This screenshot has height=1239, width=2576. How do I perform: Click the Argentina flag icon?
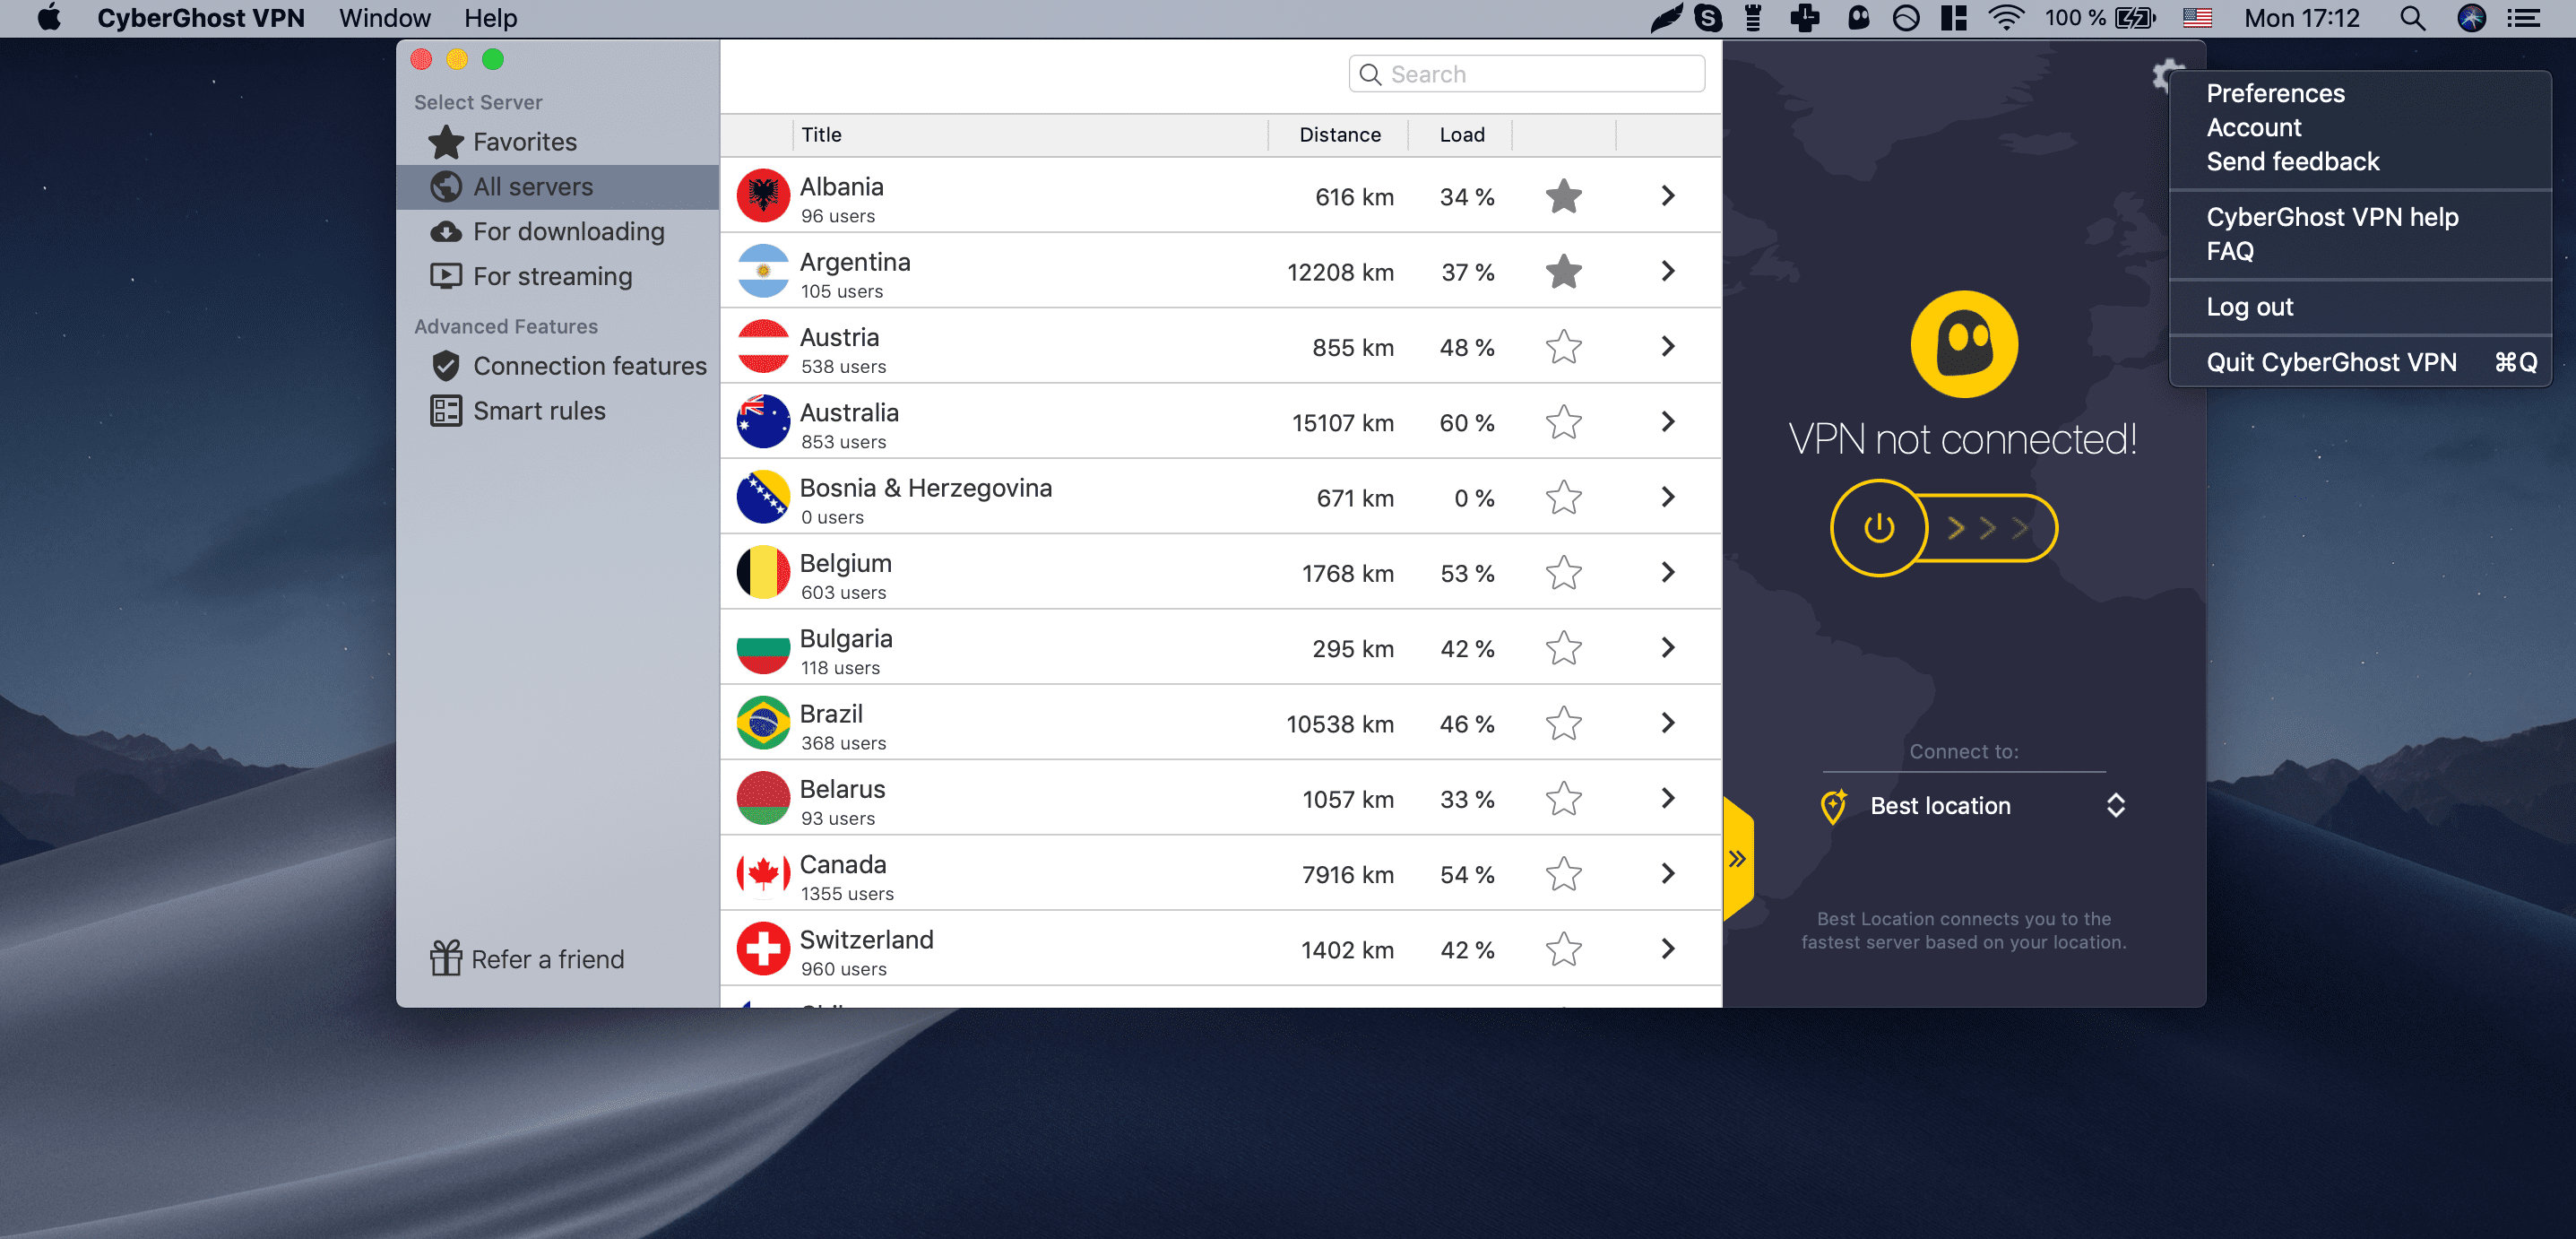763,271
